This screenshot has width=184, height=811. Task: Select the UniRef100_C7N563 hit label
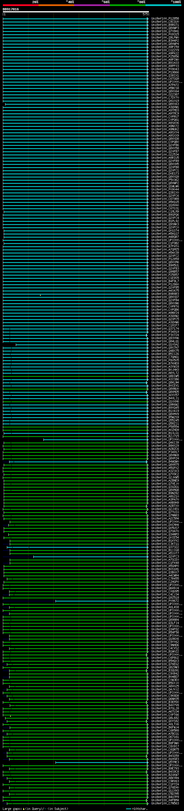[165, 803]
